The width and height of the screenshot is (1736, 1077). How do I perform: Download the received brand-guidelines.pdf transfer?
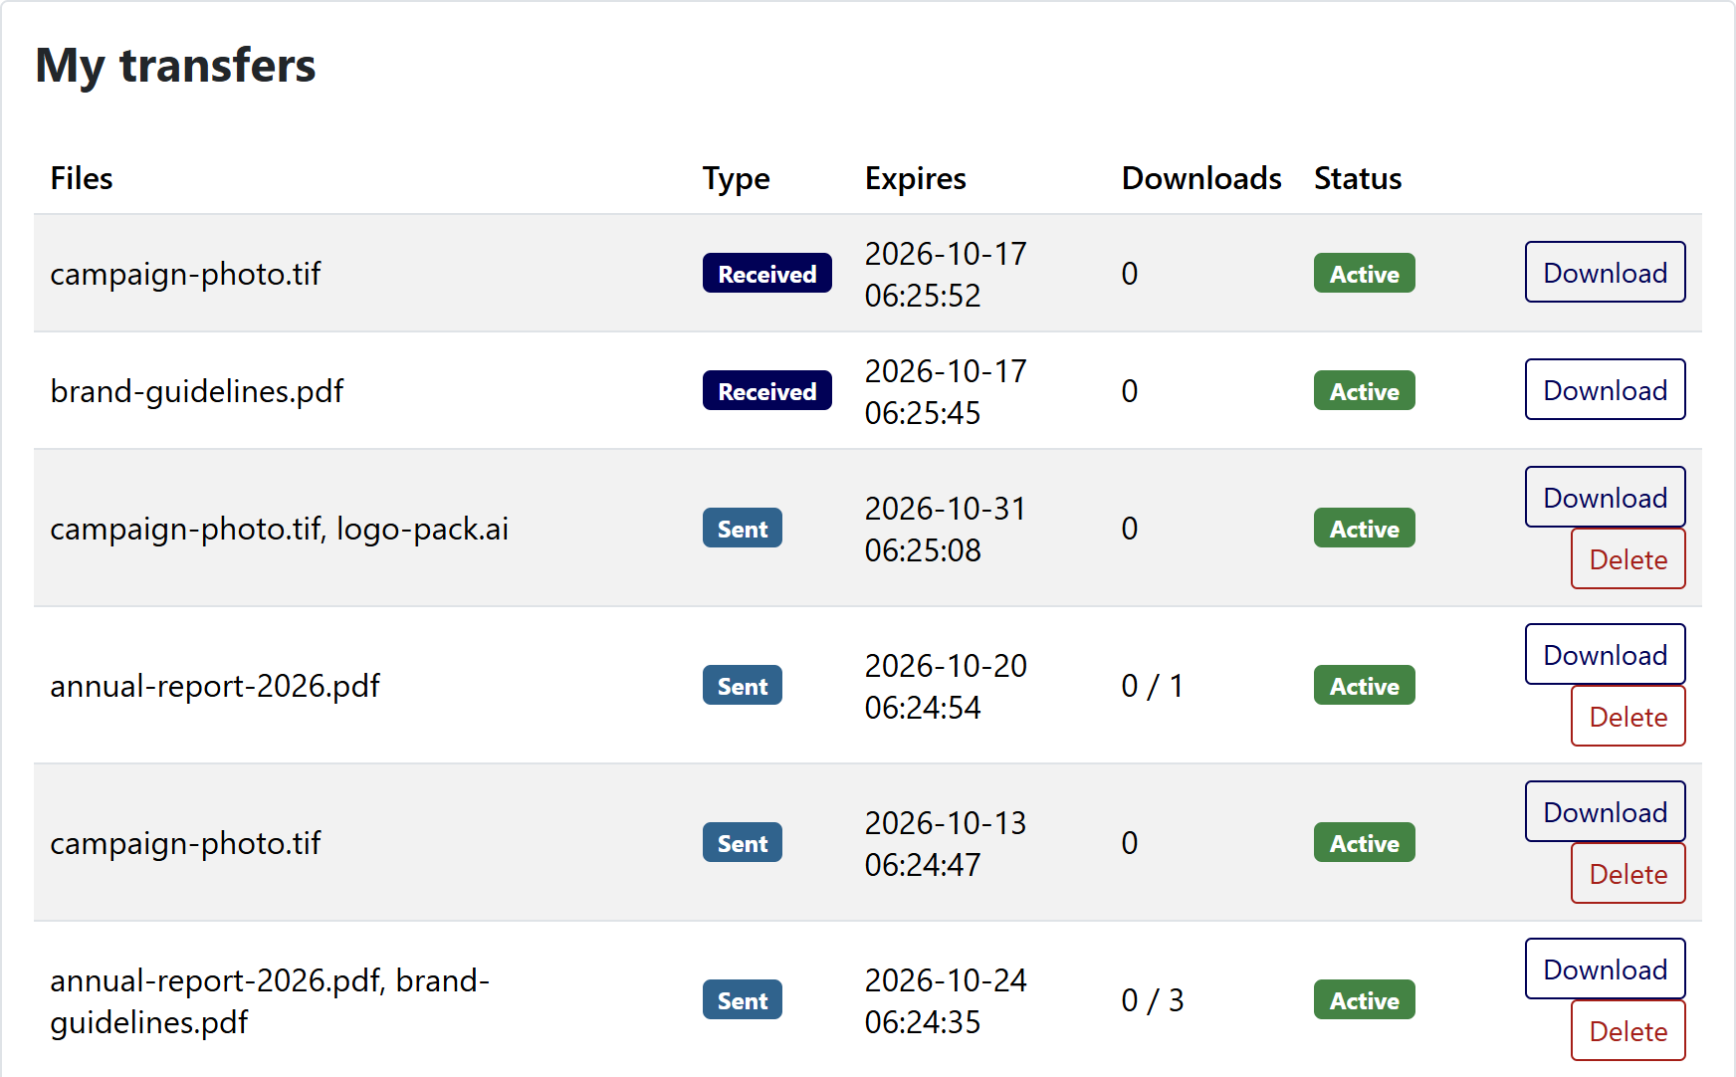pyautogui.click(x=1605, y=389)
